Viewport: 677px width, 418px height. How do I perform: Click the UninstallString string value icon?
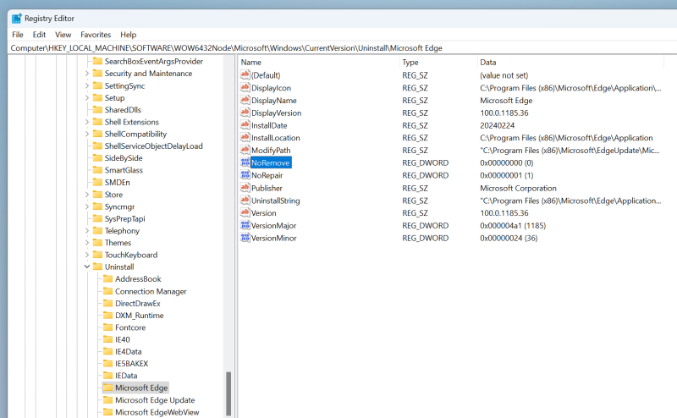pyautogui.click(x=245, y=200)
